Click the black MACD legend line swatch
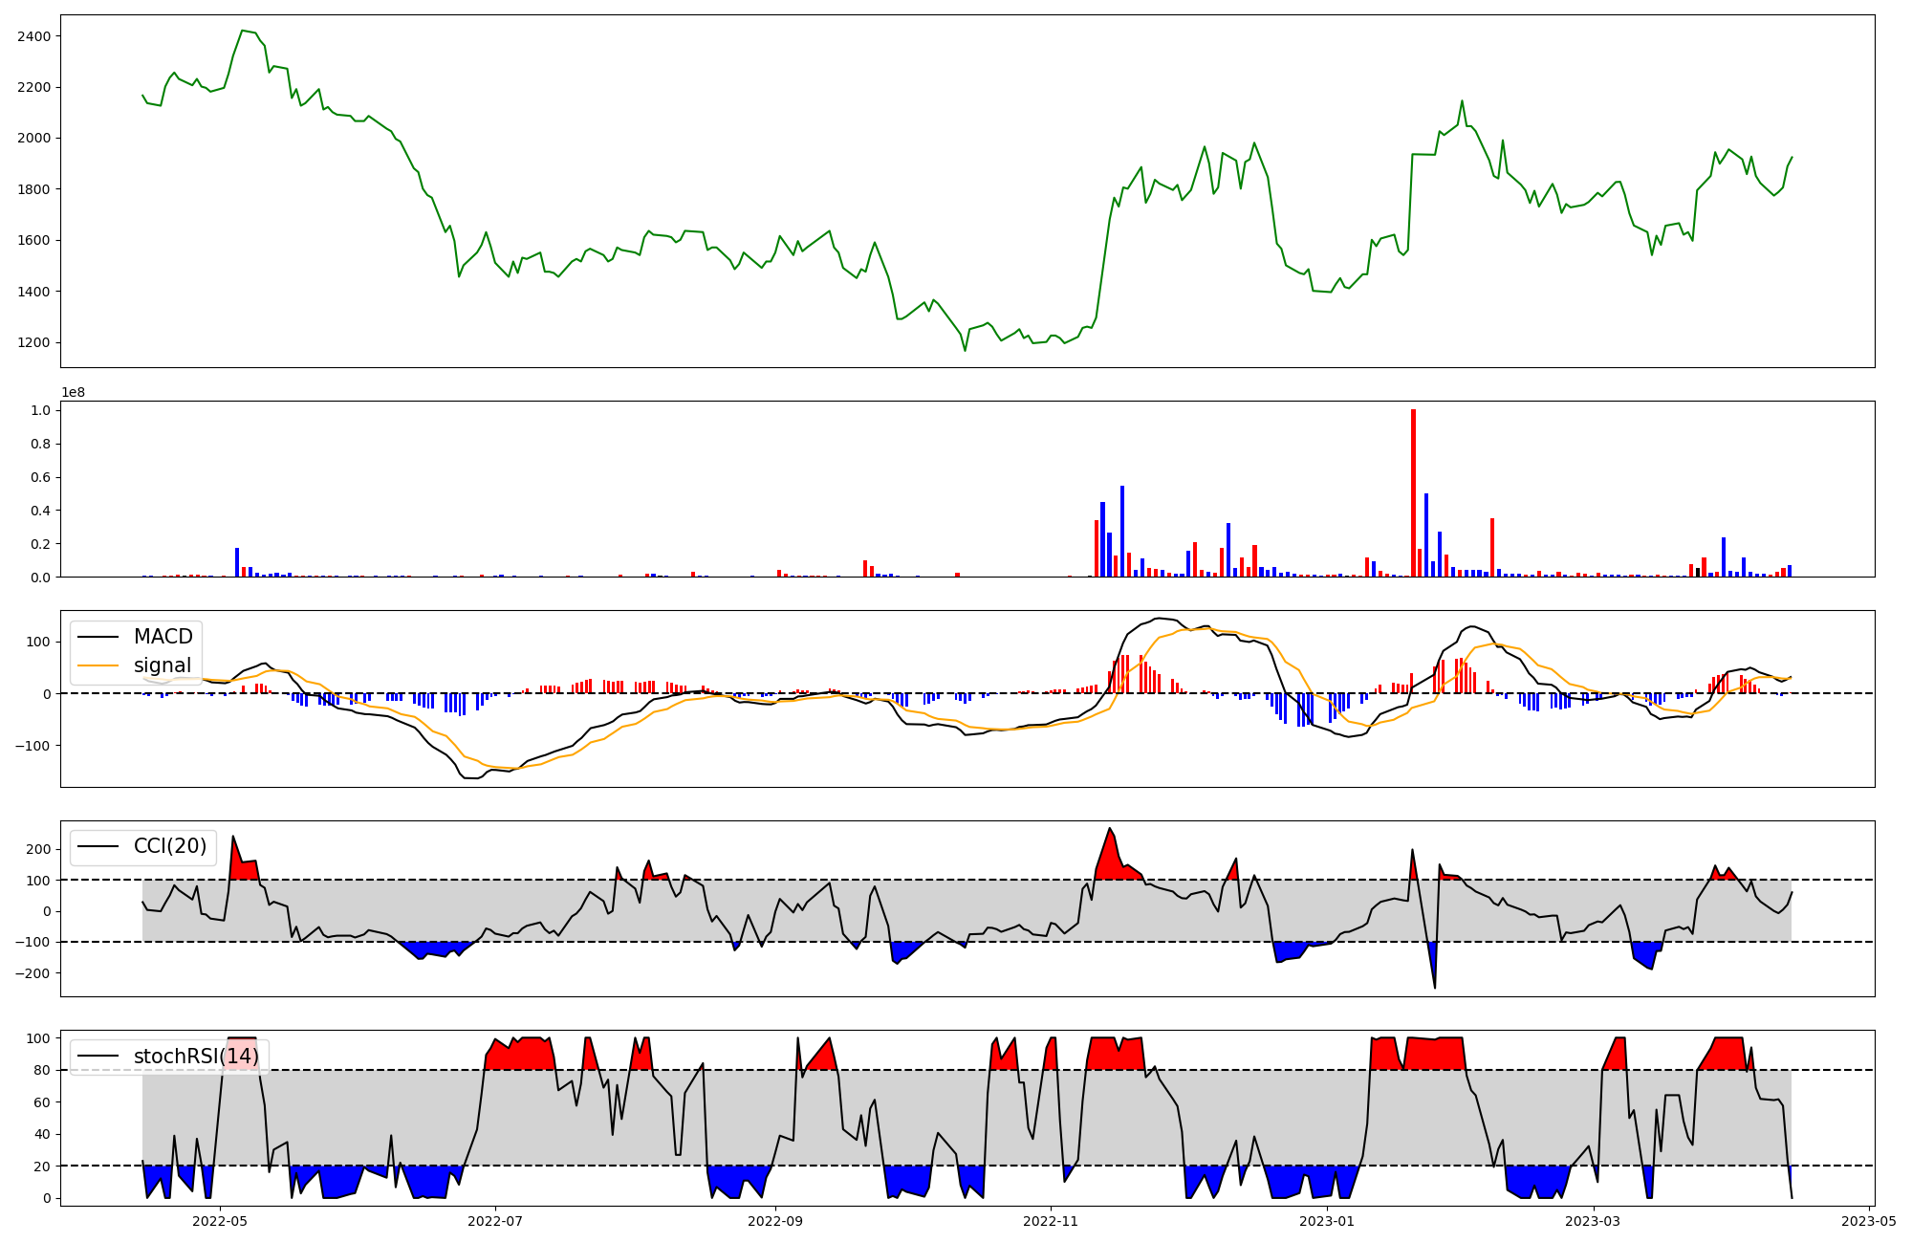 point(98,637)
